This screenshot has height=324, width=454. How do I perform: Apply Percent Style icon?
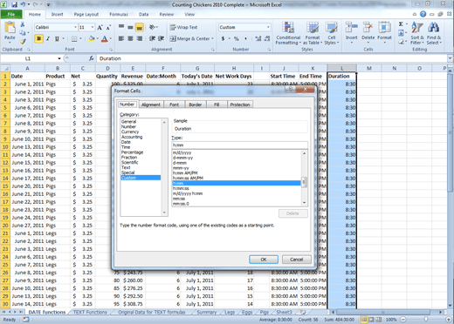237,38
